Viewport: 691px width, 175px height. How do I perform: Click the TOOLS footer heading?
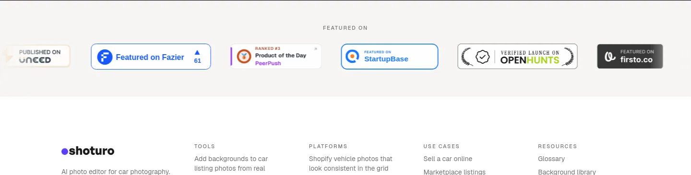click(205, 146)
